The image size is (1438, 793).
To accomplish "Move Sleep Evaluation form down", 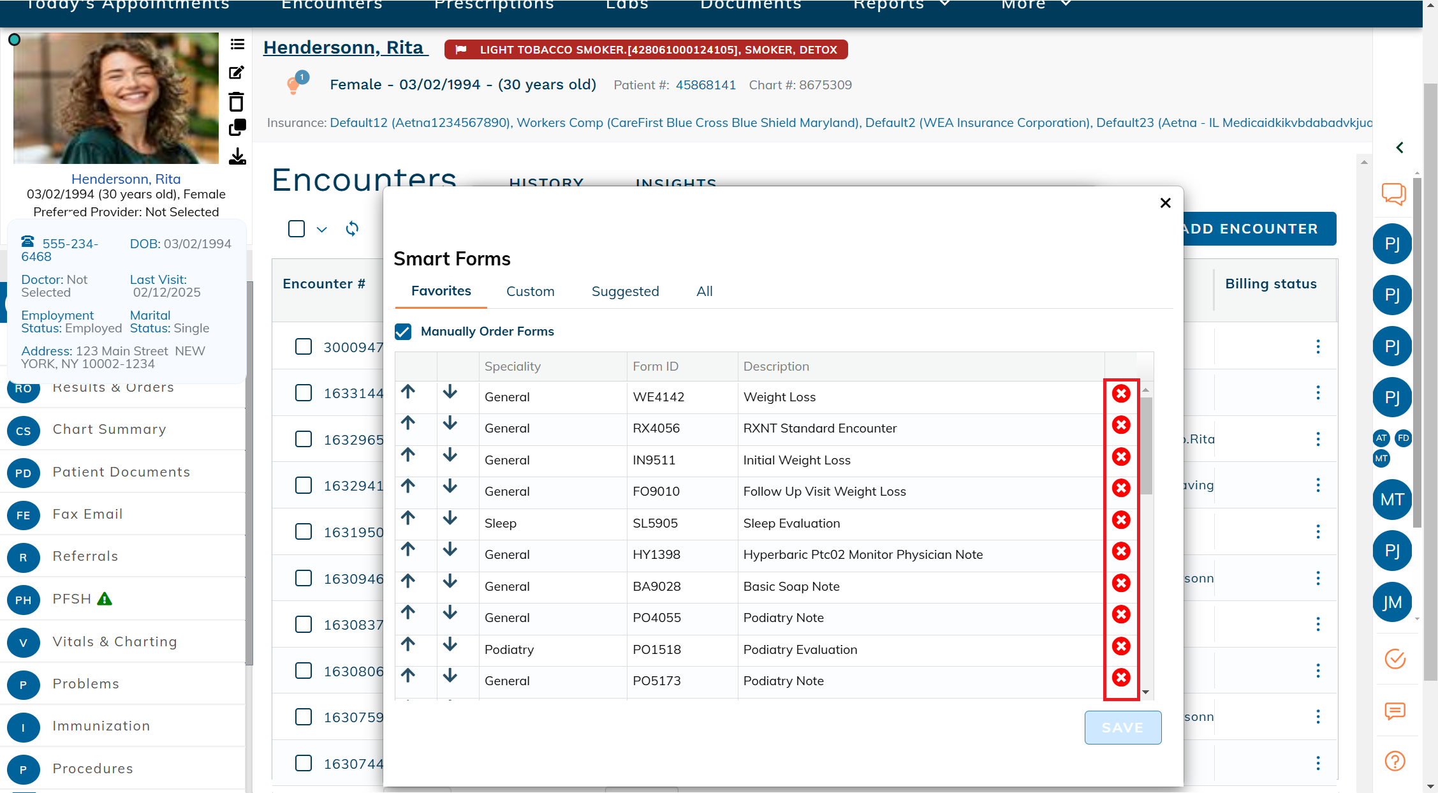I will point(450,517).
